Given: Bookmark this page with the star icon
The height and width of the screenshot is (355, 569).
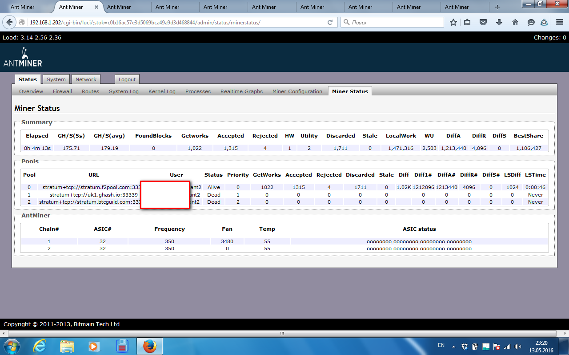Looking at the screenshot, I should [453, 22].
